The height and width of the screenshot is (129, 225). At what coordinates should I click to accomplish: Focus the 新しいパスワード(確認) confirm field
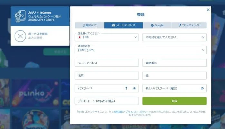[174, 88]
